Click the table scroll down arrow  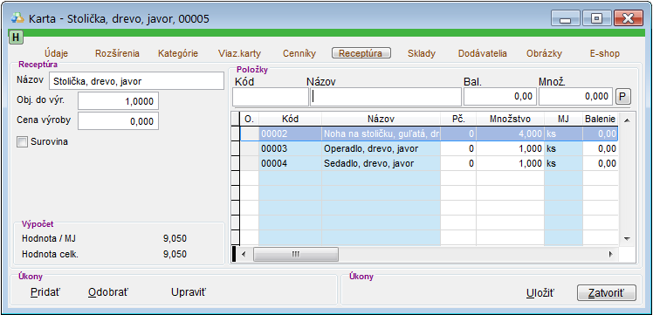[x=627, y=239]
